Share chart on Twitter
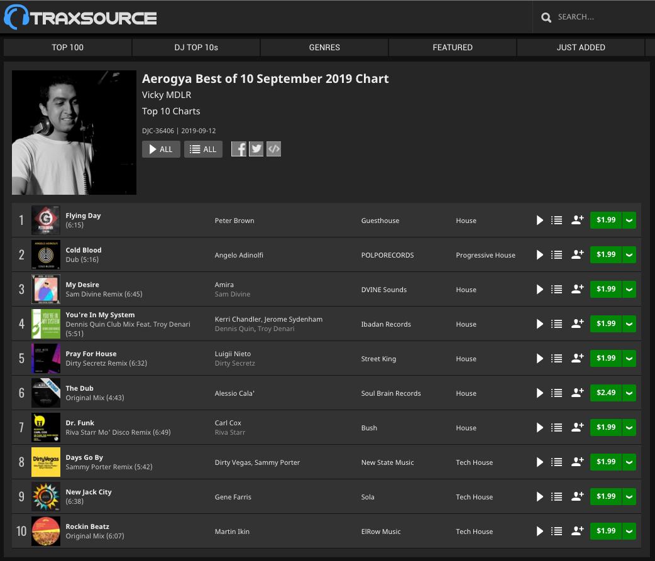The image size is (655, 561). click(x=256, y=149)
